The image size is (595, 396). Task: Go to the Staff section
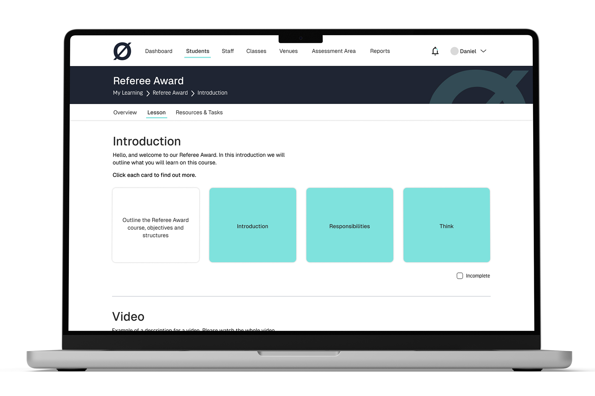[x=228, y=51]
